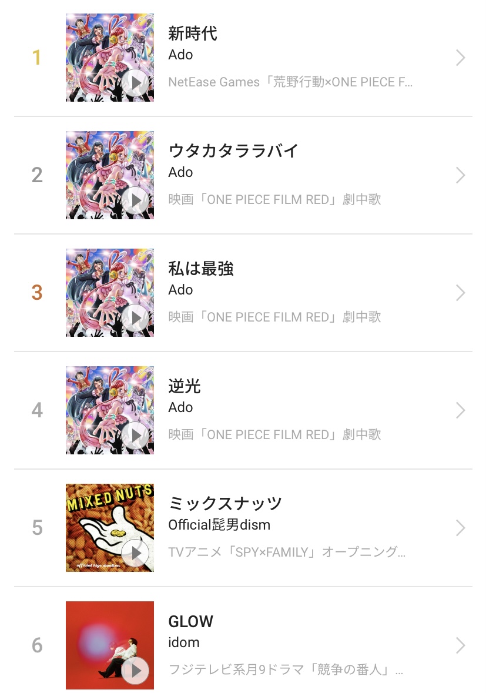The height and width of the screenshot is (693, 486).
Task: Tap the Official髭男dism artist name
Action: tap(219, 525)
